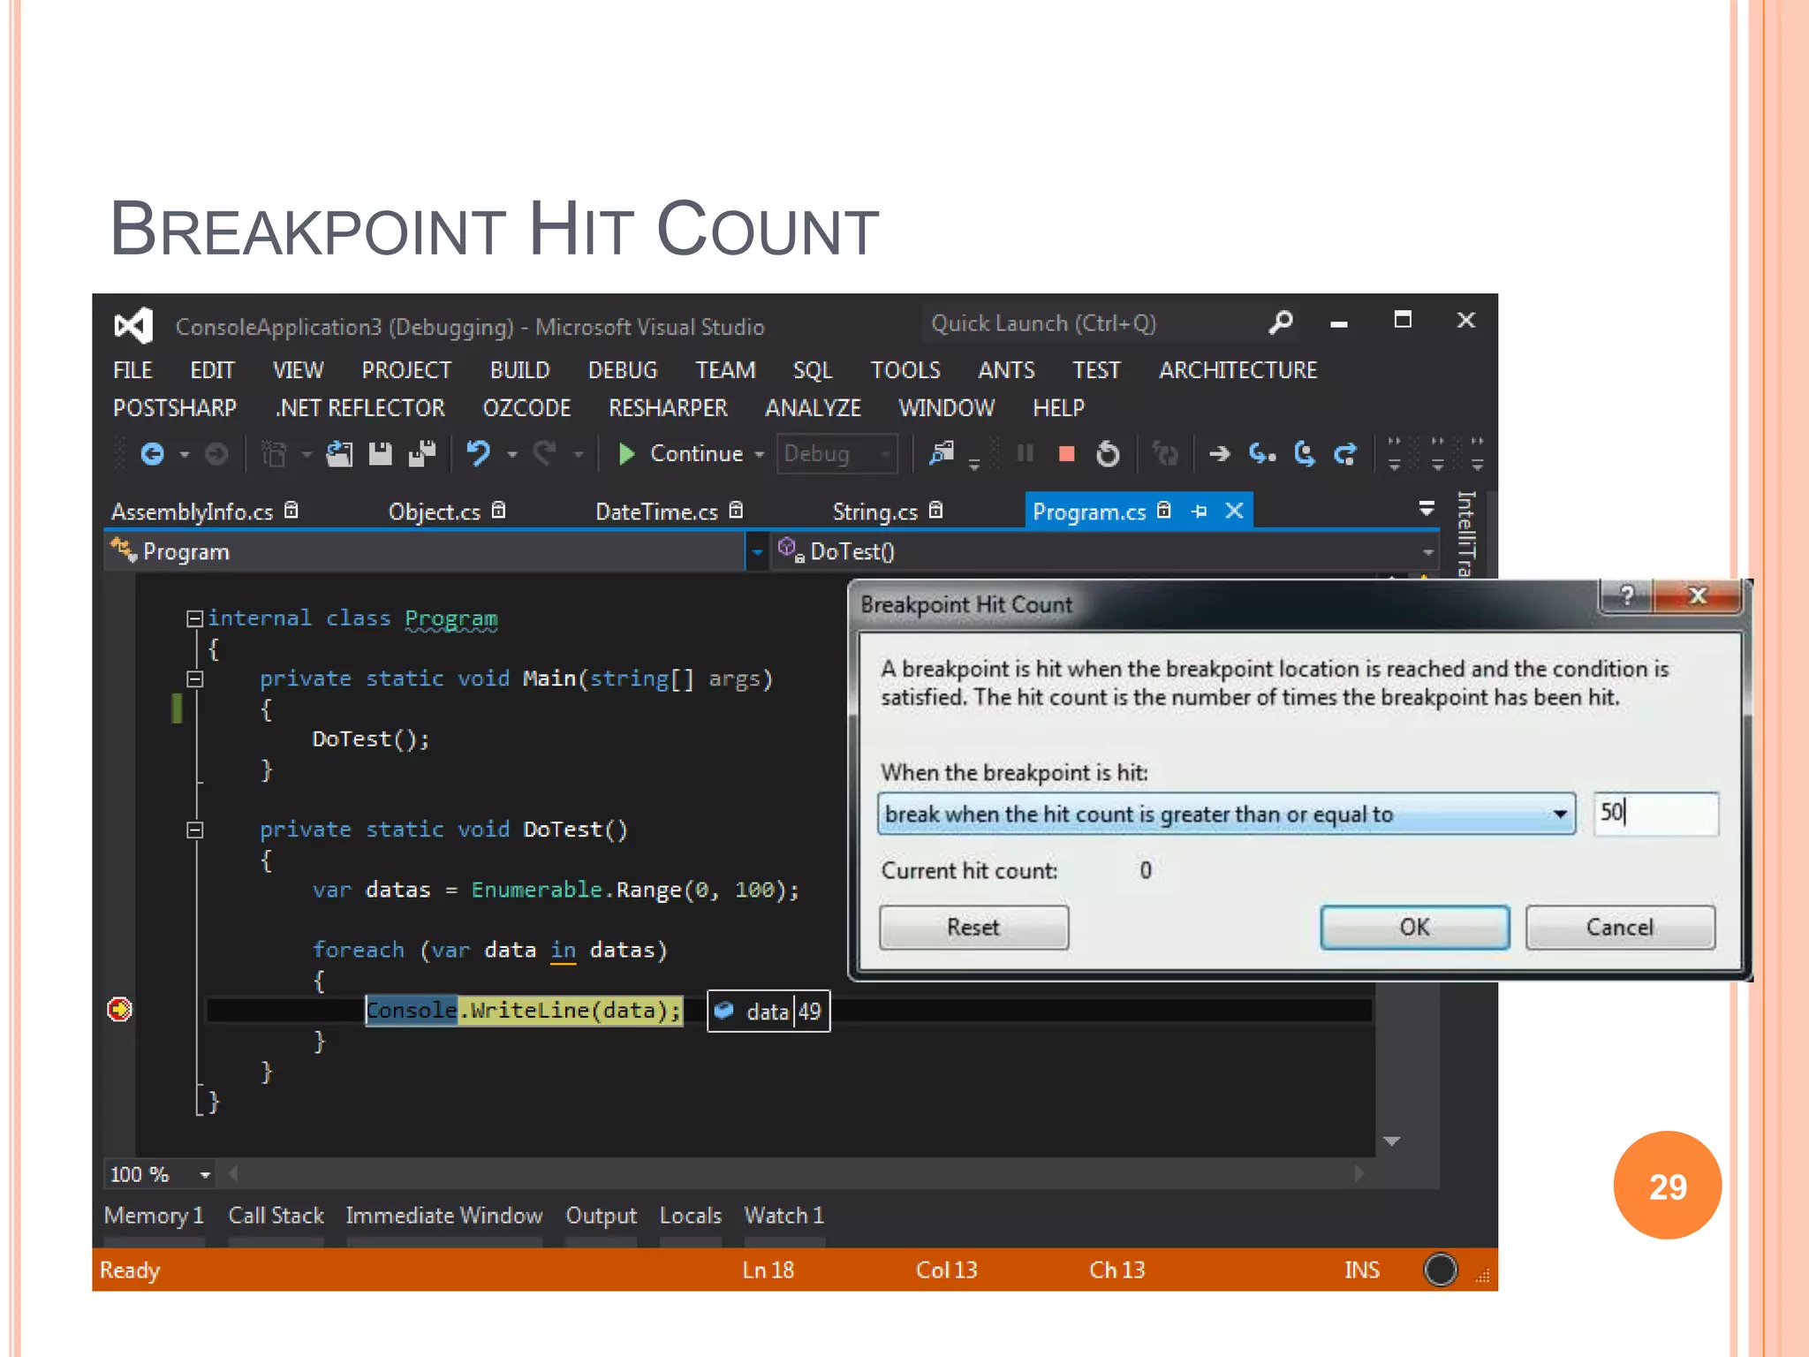This screenshot has width=1809, height=1357.
Task: Open the Locals panel tab
Action: [x=691, y=1216]
